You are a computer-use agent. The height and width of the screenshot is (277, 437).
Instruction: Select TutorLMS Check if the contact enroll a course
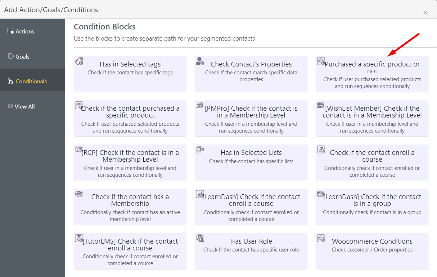pyautogui.click(x=130, y=251)
